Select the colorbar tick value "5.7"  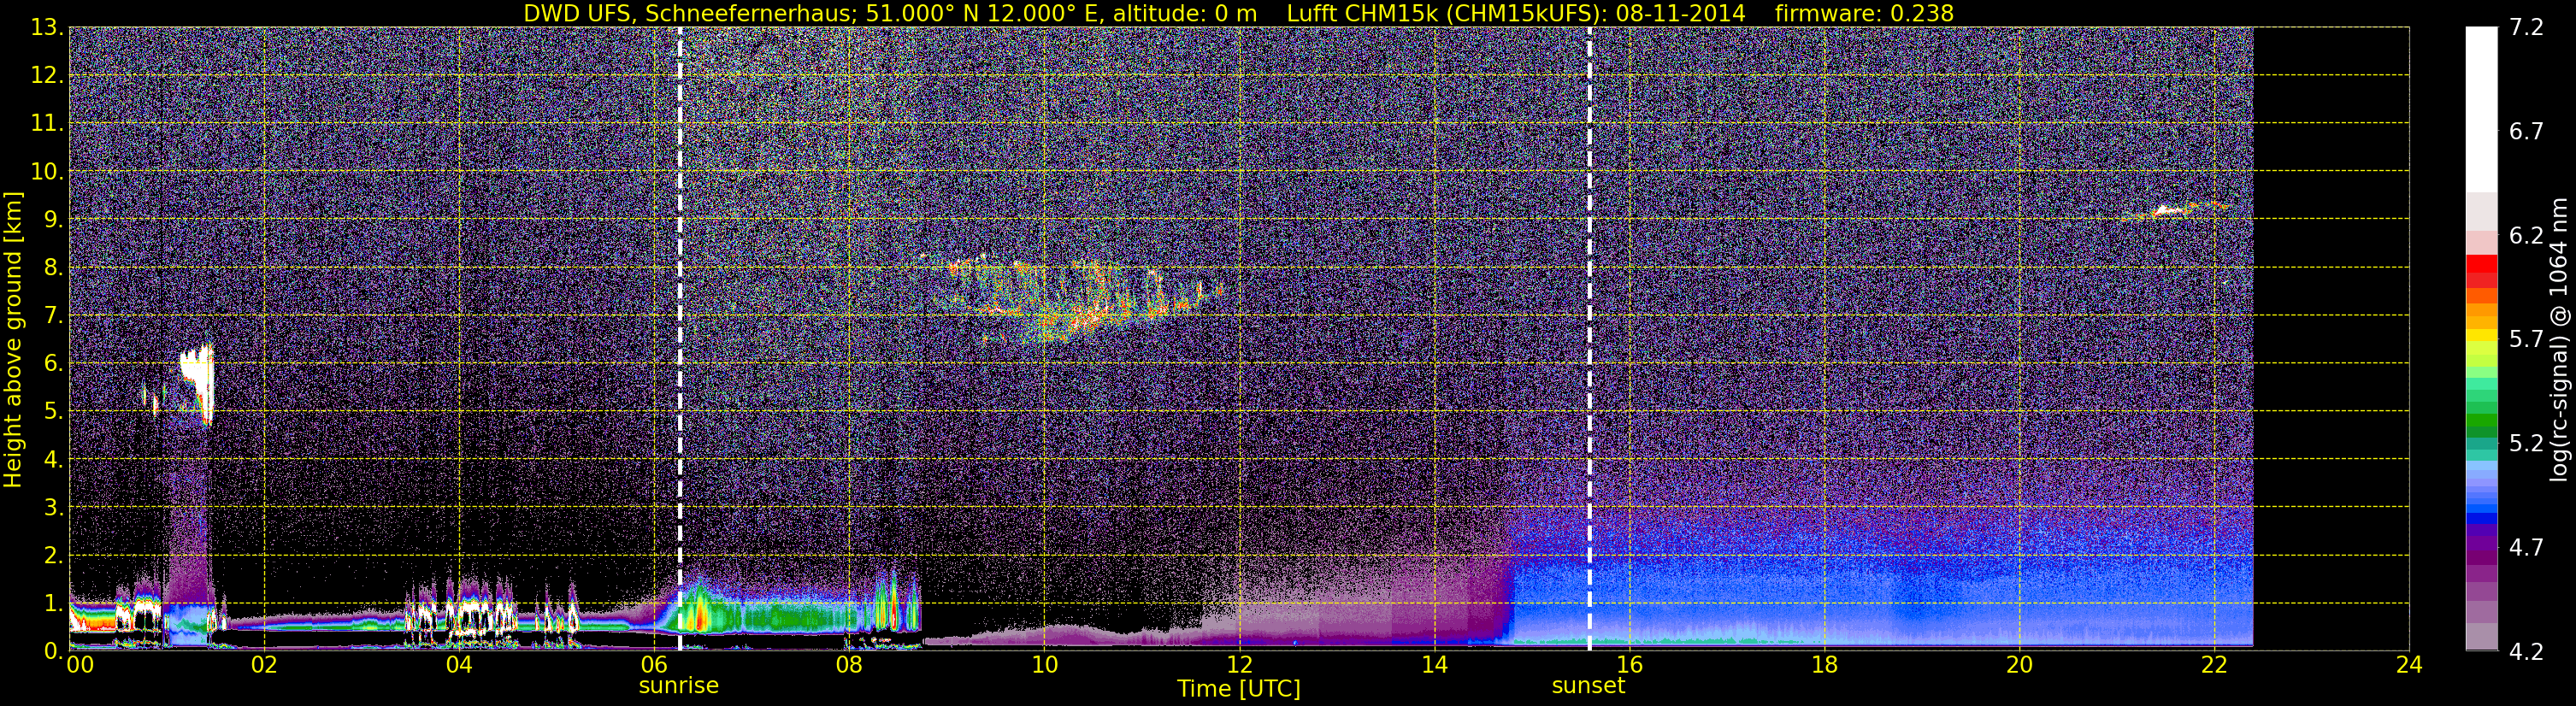2526,340
